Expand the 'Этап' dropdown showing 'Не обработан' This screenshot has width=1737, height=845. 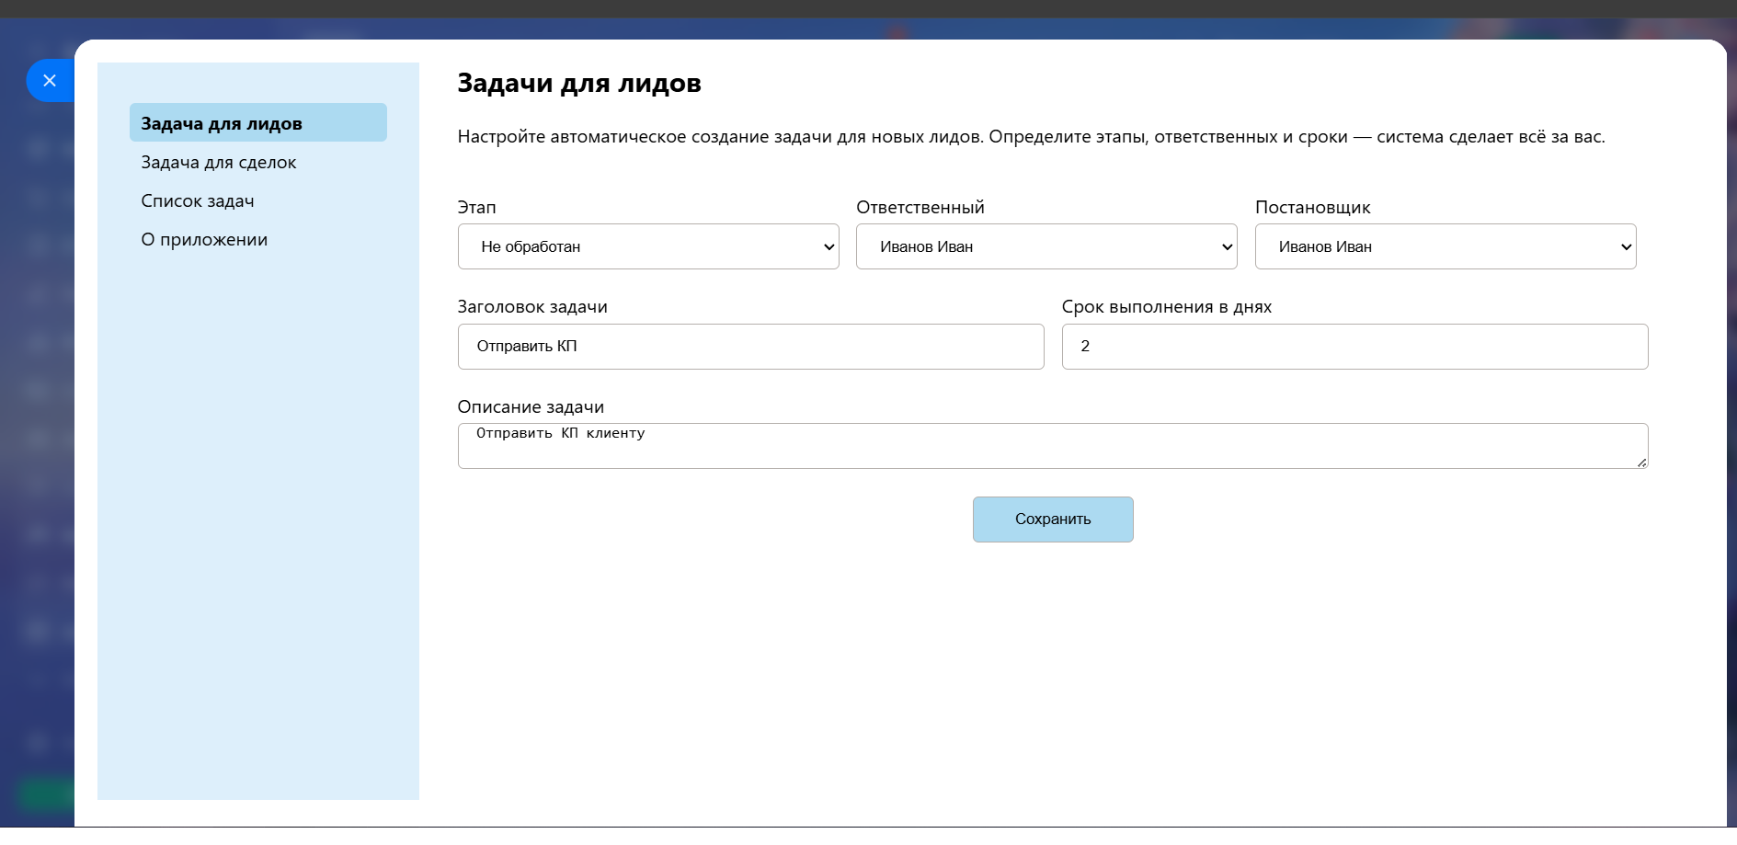pyautogui.click(x=647, y=246)
